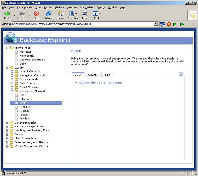Click the eValid logo icon
Viewport: 198px width, 176px height.
(x=193, y=15)
